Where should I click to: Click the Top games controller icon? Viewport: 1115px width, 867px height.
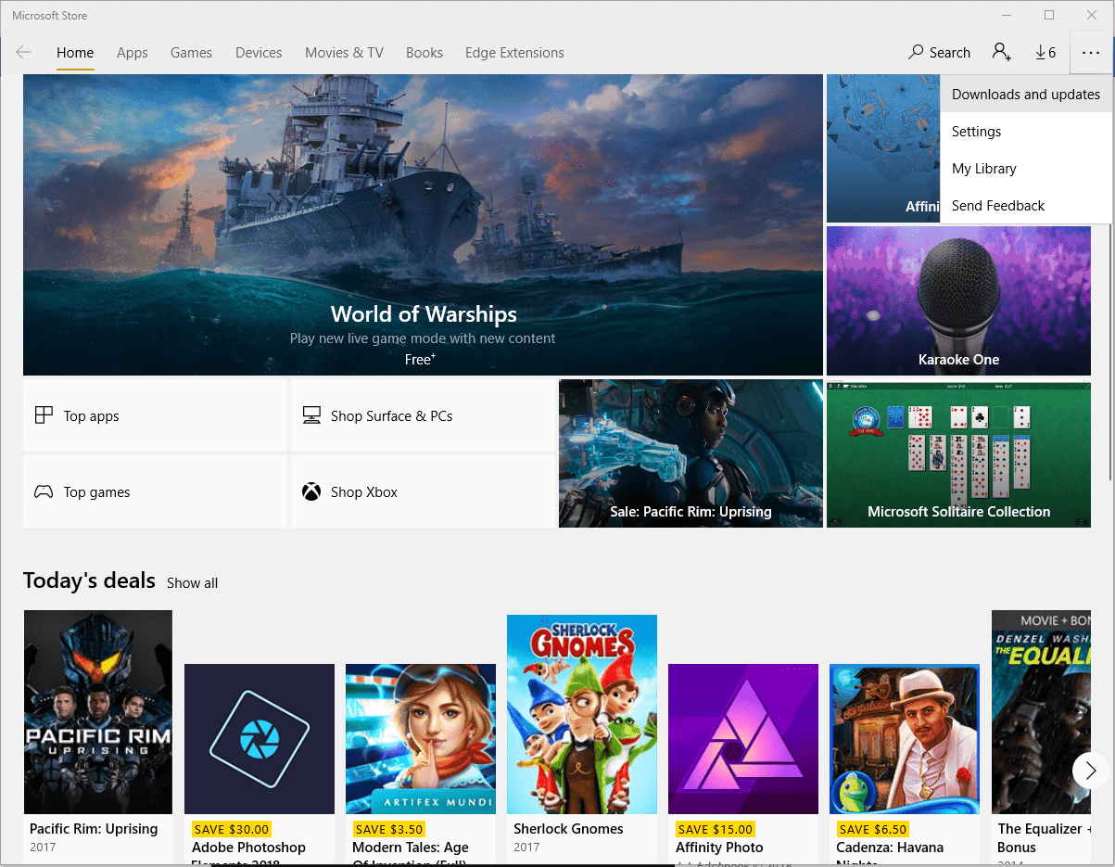pos(44,491)
